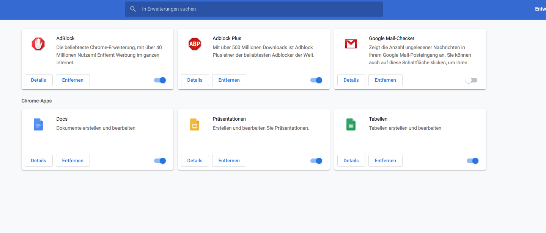Click the 'Adblock Plus' extension title
Image resolution: width=546 pixels, height=233 pixels.
click(227, 39)
